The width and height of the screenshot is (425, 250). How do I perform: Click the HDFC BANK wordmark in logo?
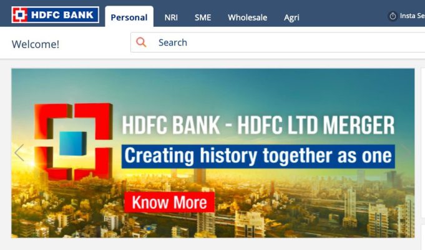62,15
